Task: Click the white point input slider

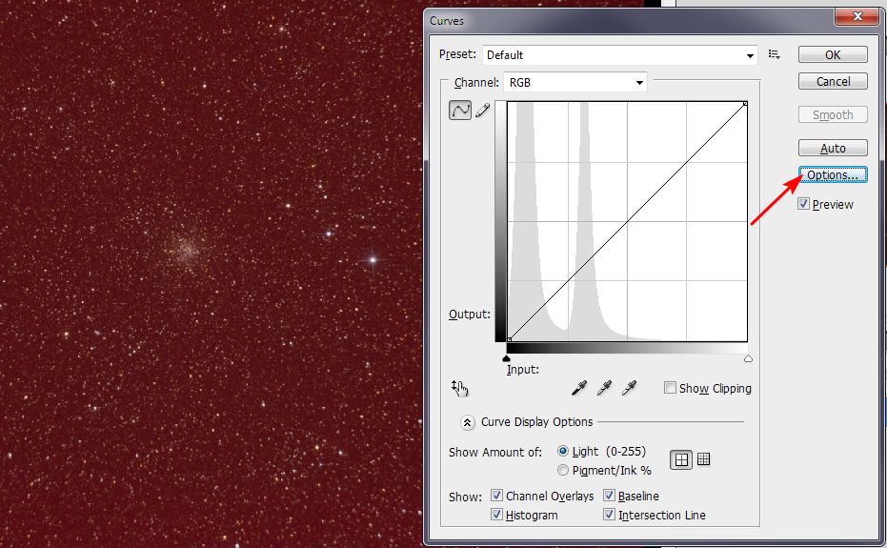Action: click(748, 358)
